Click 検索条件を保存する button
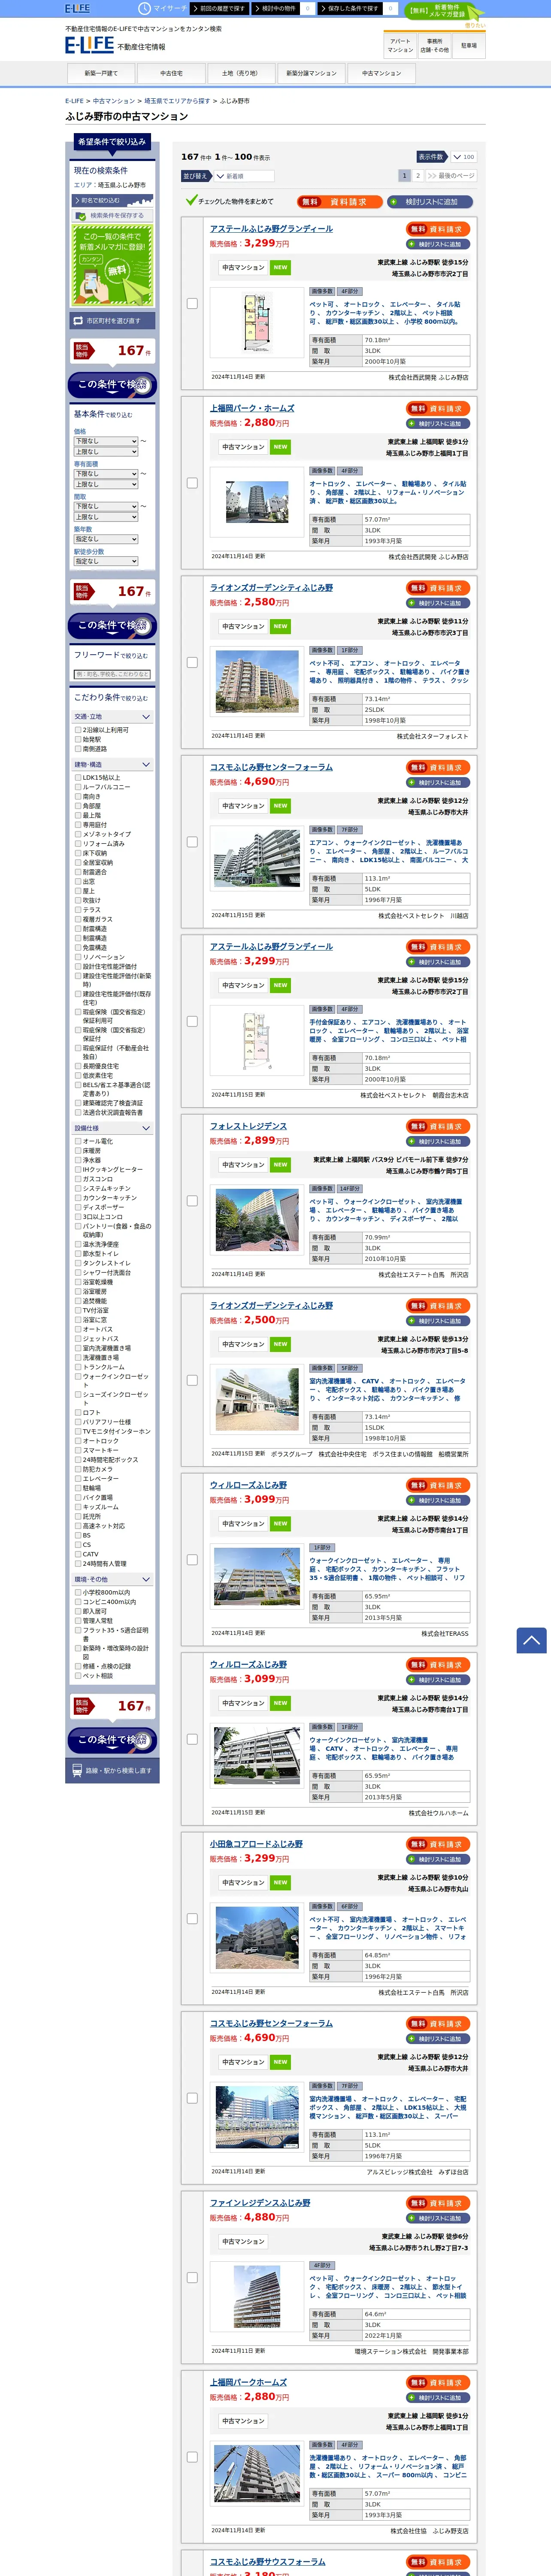 click(x=112, y=215)
